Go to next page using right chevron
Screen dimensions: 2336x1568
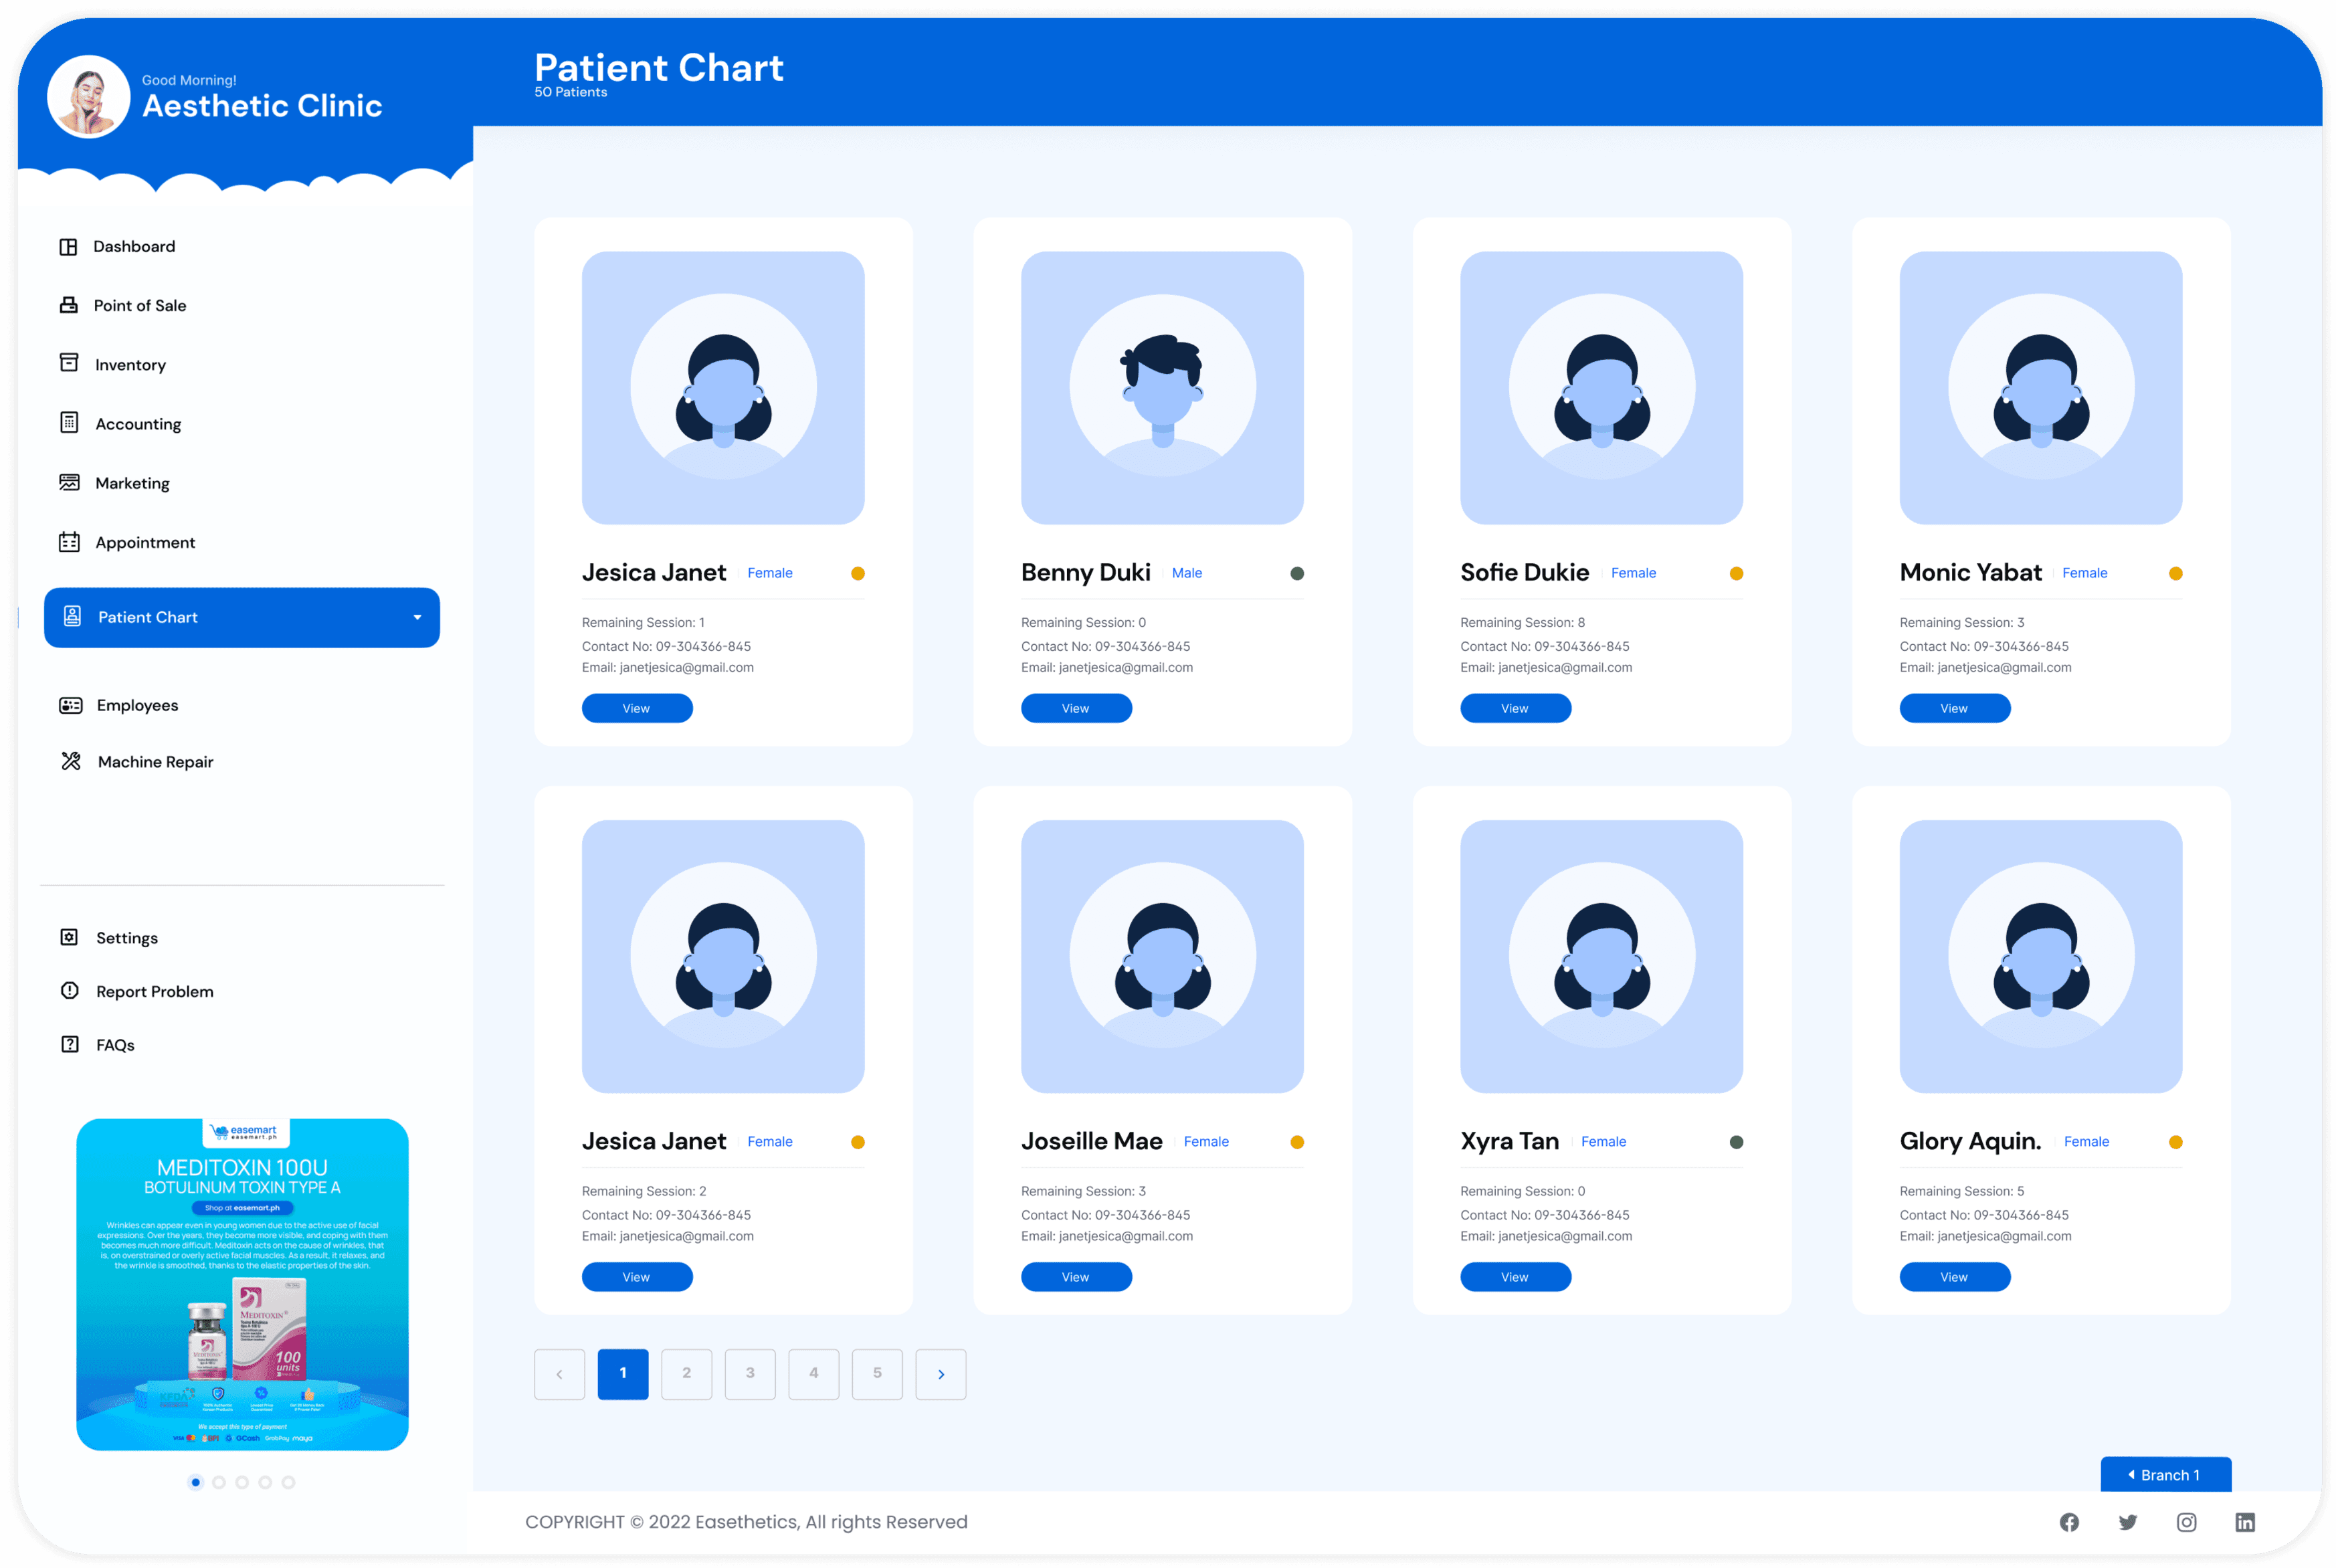click(940, 1374)
